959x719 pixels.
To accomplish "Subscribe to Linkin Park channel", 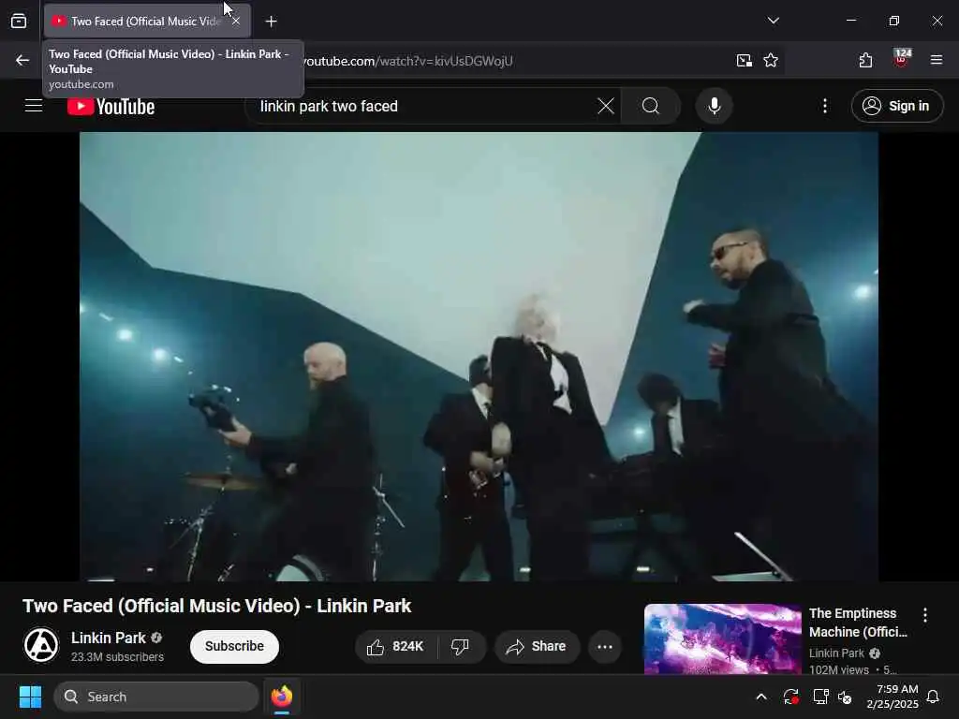I will point(234,646).
